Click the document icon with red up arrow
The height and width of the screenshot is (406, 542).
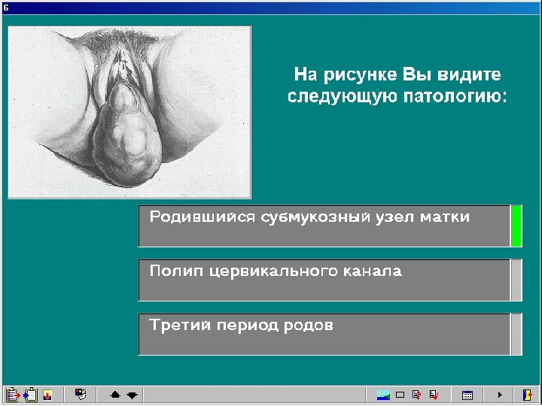point(417,394)
